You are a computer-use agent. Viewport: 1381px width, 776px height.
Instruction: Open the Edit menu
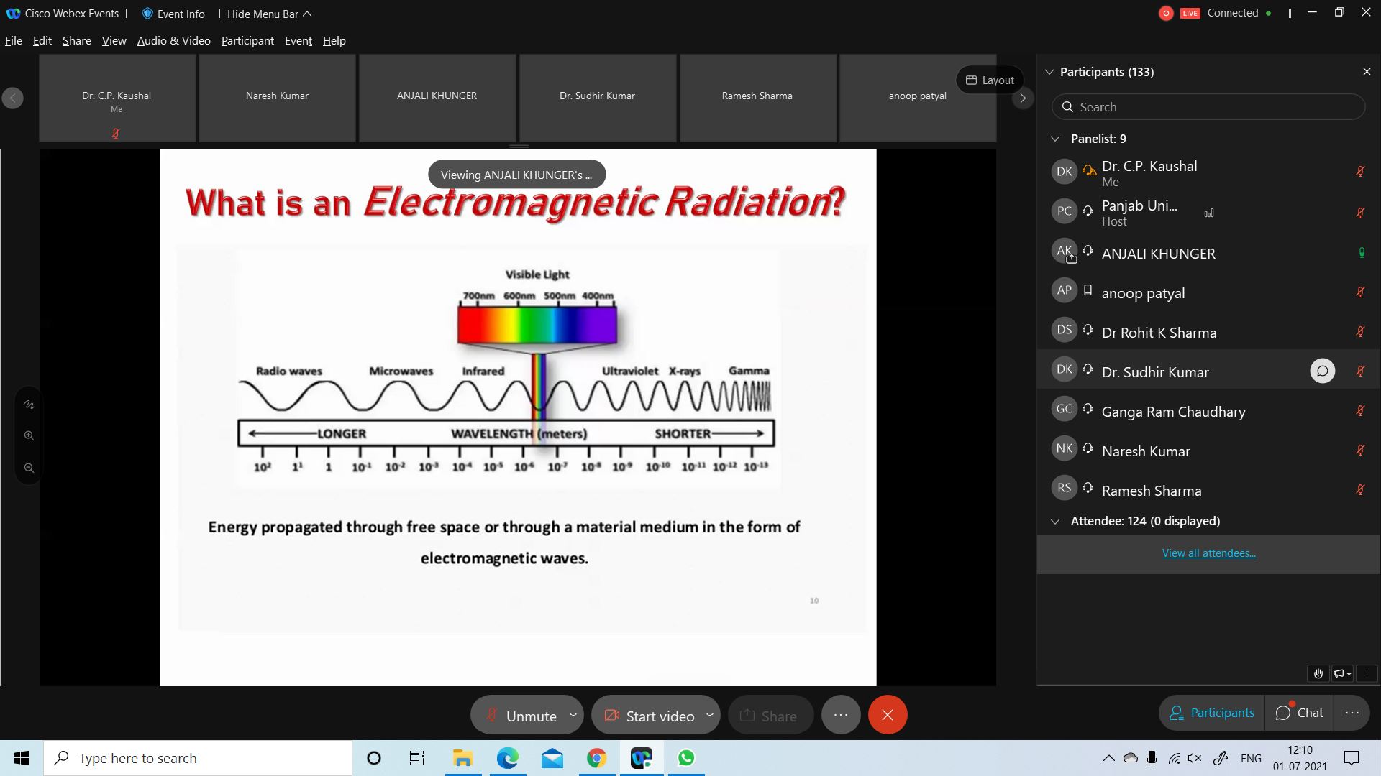tap(42, 40)
